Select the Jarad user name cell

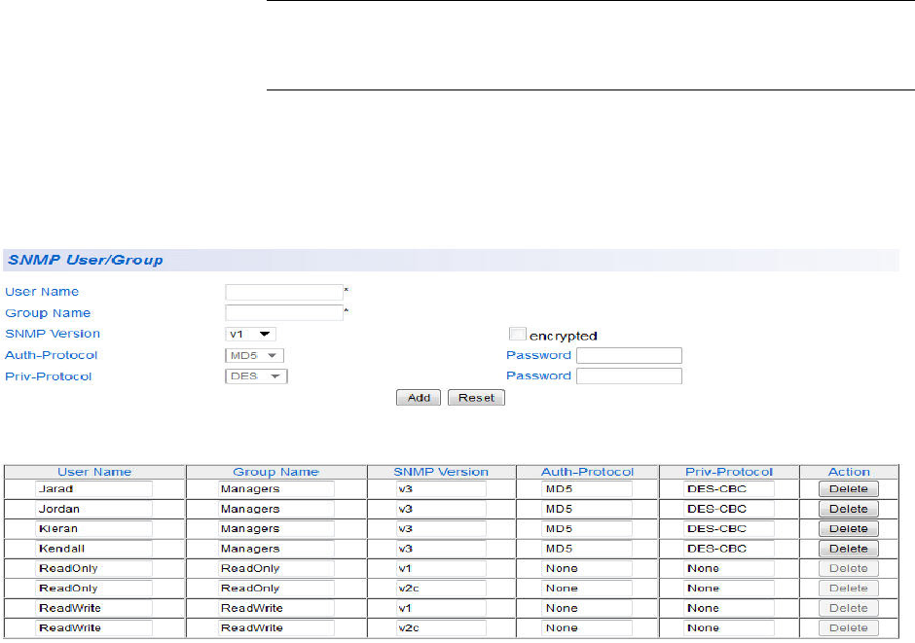[94, 489]
